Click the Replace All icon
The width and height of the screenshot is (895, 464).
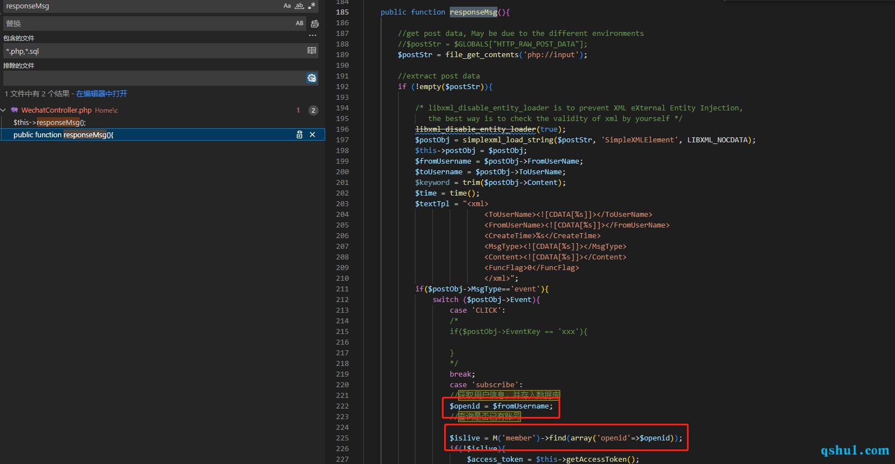point(315,24)
